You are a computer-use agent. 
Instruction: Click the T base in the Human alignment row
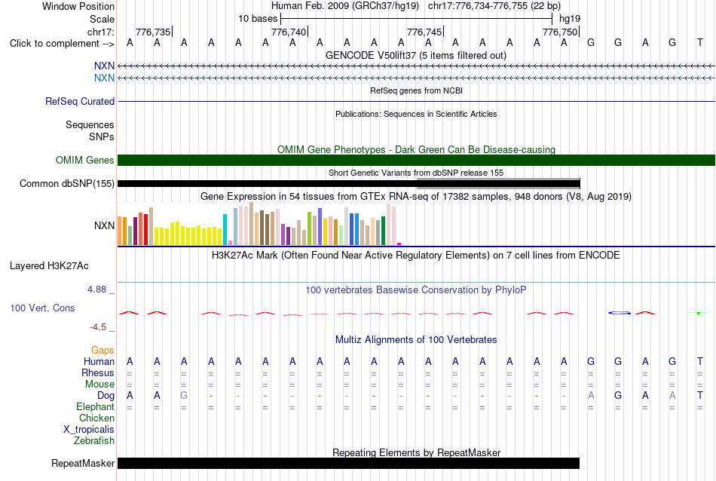click(x=699, y=361)
